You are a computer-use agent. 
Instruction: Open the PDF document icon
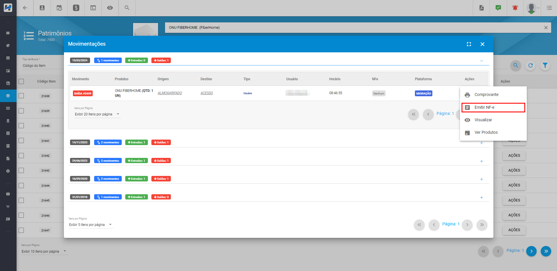pyautogui.click(x=481, y=8)
